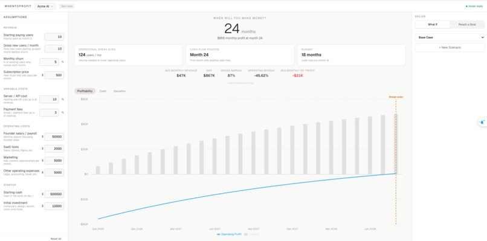Click the Tech Solo tag

[66, 6]
